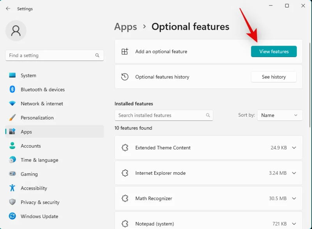Click the Personalization paintbrush icon

pyautogui.click(x=12, y=118)
